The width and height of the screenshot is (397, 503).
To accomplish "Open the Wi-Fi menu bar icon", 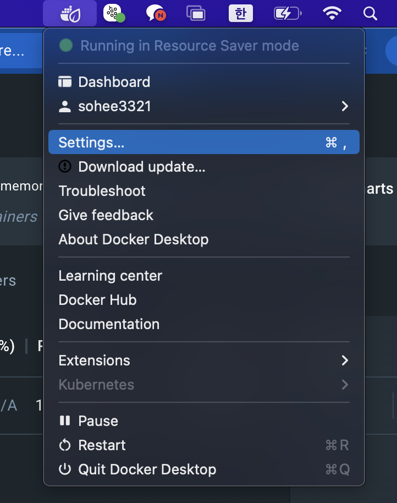I will [332, 13].
